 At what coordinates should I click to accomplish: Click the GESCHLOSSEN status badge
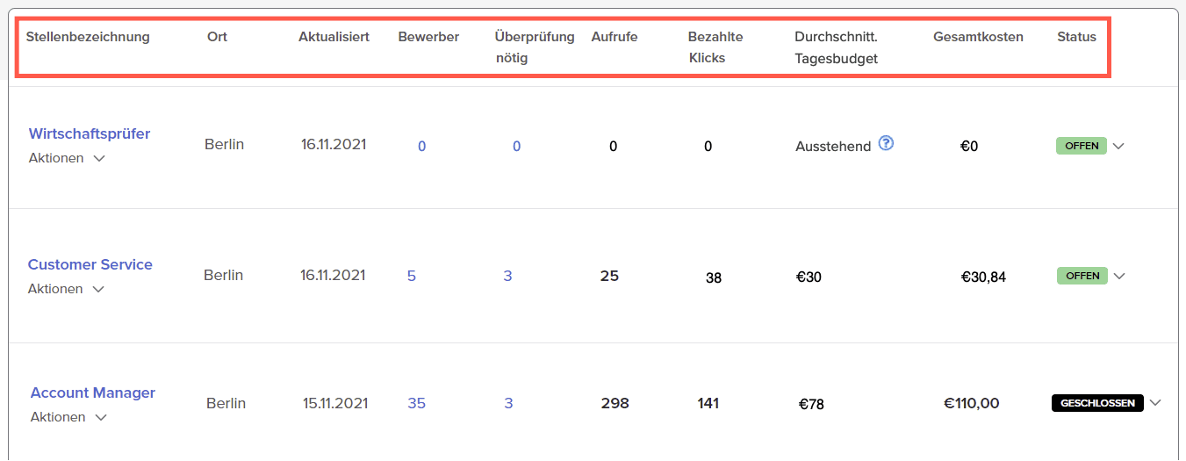[x=1097, y=403]
